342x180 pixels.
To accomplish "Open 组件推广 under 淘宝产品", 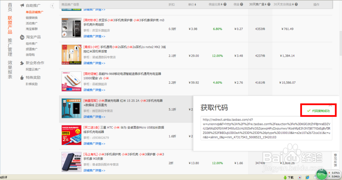I will click(31, 44).
